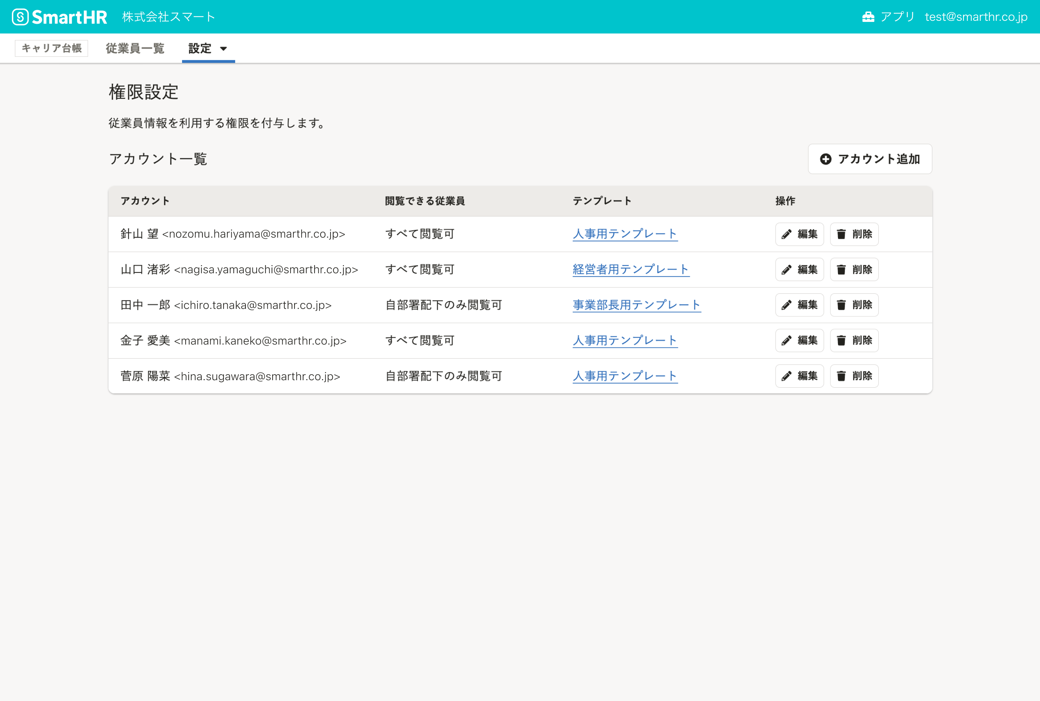Click the pencil edit icon for 針山 望

coord(786,234)
